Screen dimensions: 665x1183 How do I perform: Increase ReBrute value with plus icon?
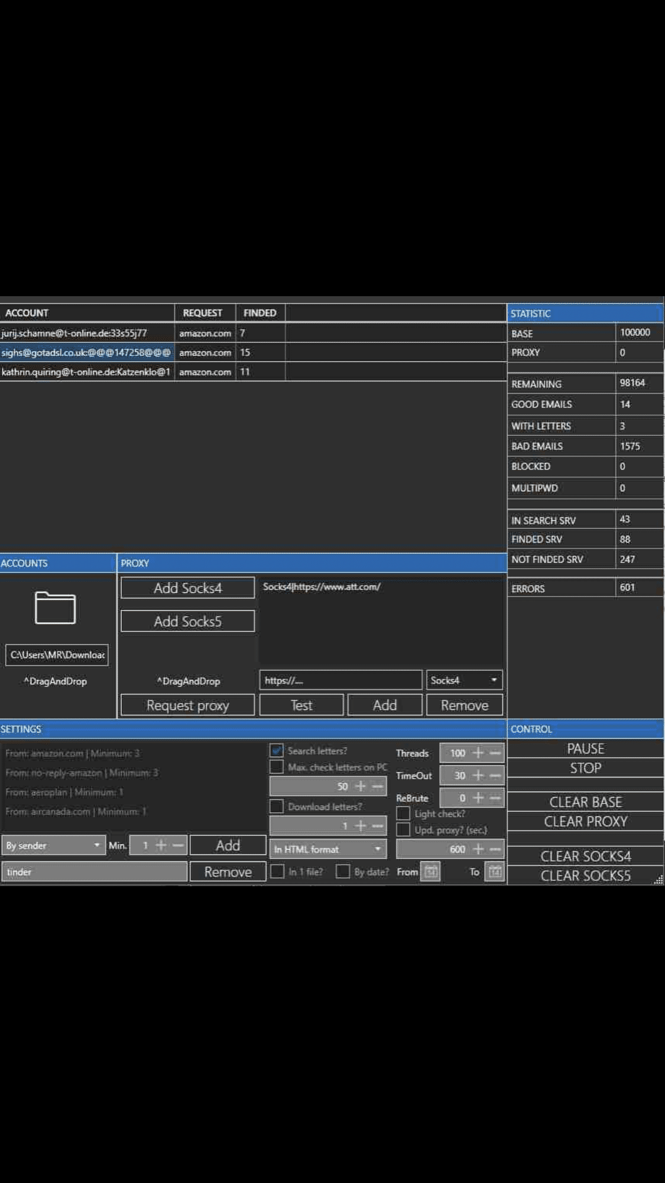click(x=478, y=798)
